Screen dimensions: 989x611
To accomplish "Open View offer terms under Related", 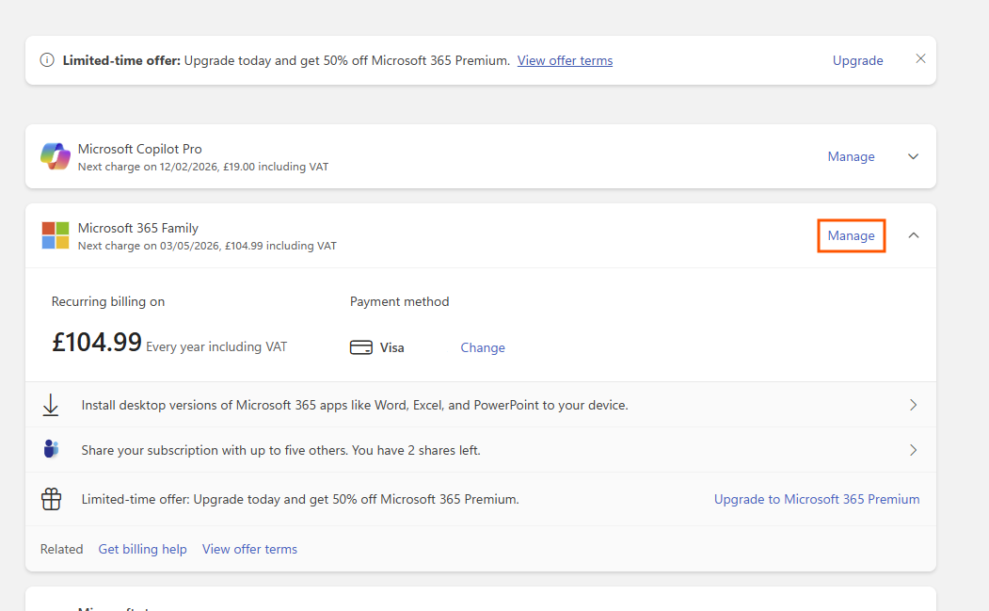I will tap(249, 549).
